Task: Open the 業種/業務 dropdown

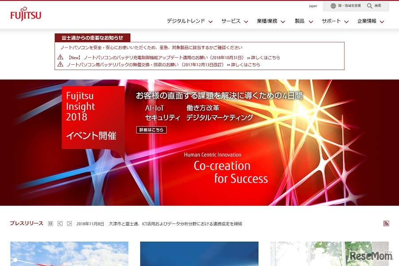Action: [268, 21]
